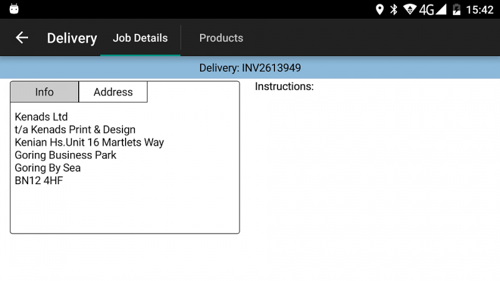Screen dimensions: 500x281
Task: Tap the Android notification icon in the status bar
Action: tap(14, 9)
